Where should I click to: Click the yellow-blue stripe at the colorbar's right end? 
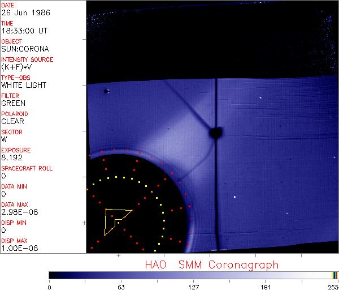pyautogui.click(x=334, y=275)
